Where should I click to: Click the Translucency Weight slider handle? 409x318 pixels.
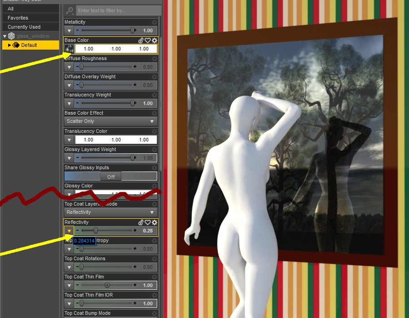tap(133, 103)
